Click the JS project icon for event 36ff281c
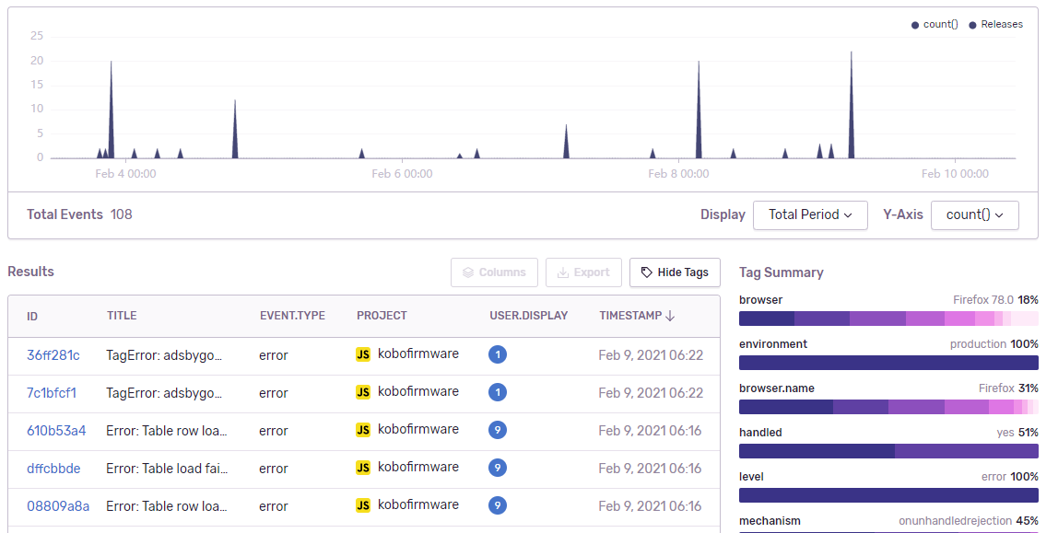 (x=363, y=354)
